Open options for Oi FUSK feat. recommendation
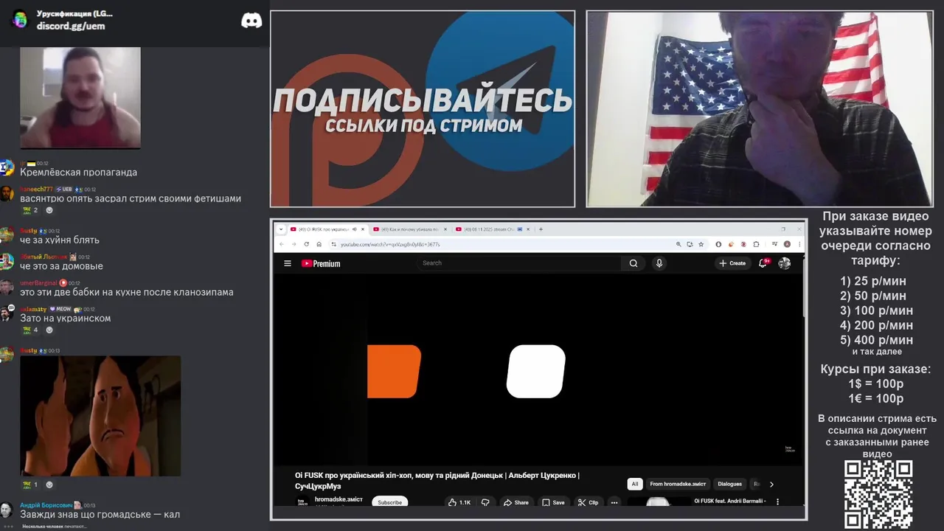This screenshot has height=531, width=944. (777, 502)
